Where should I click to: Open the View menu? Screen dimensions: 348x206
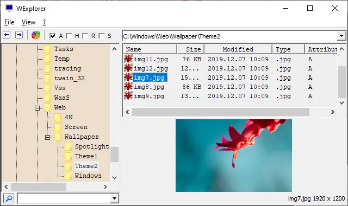(28, 22)
